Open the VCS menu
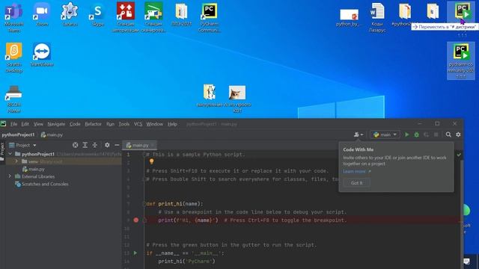The height and width of the screenshot is (269, 479). (138, 124)
